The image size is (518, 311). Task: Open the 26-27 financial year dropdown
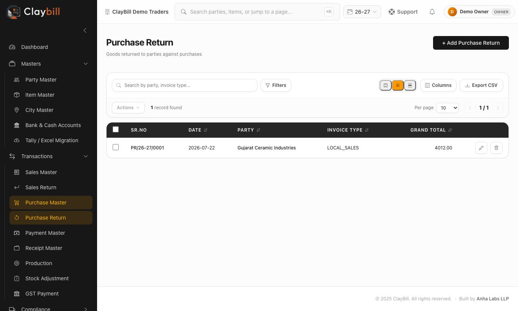(x=362, y=12)
